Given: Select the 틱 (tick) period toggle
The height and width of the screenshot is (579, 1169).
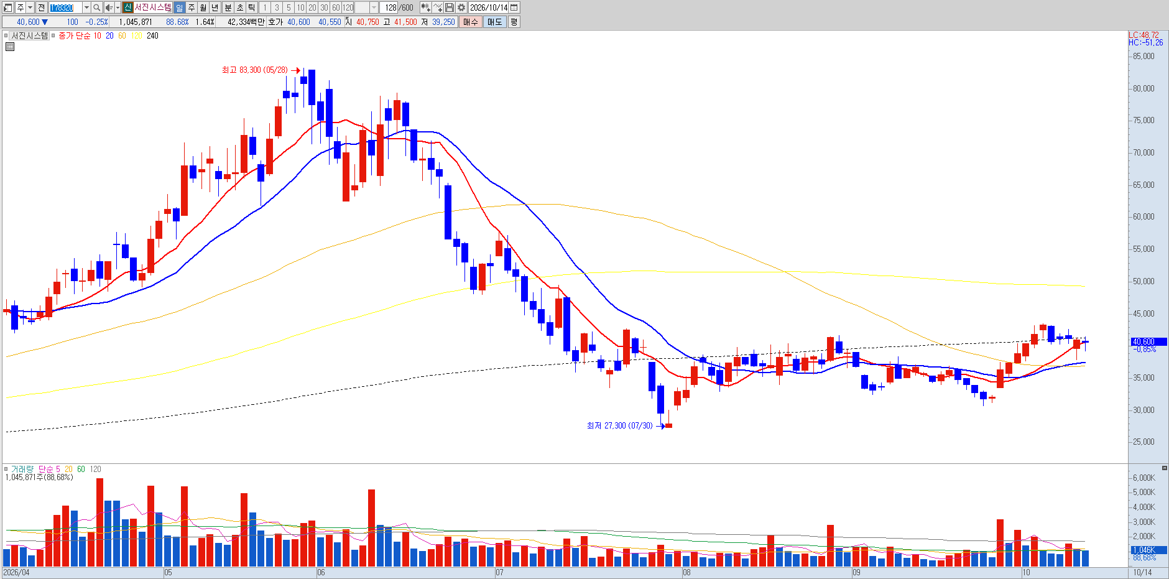Looking at the screenshot, I should pos(251,7).
